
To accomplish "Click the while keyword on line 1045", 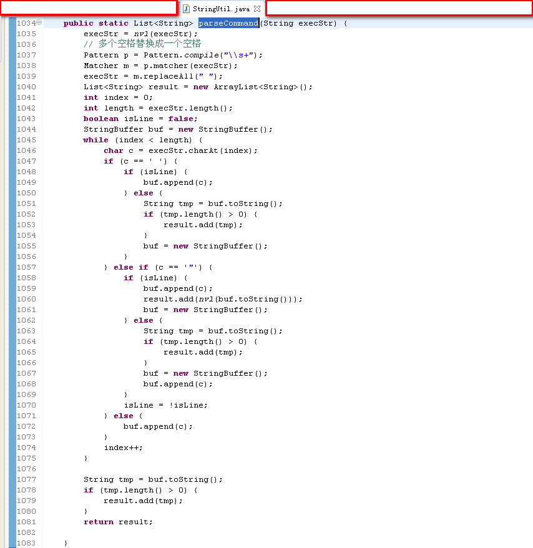I will tap(95, 140).
